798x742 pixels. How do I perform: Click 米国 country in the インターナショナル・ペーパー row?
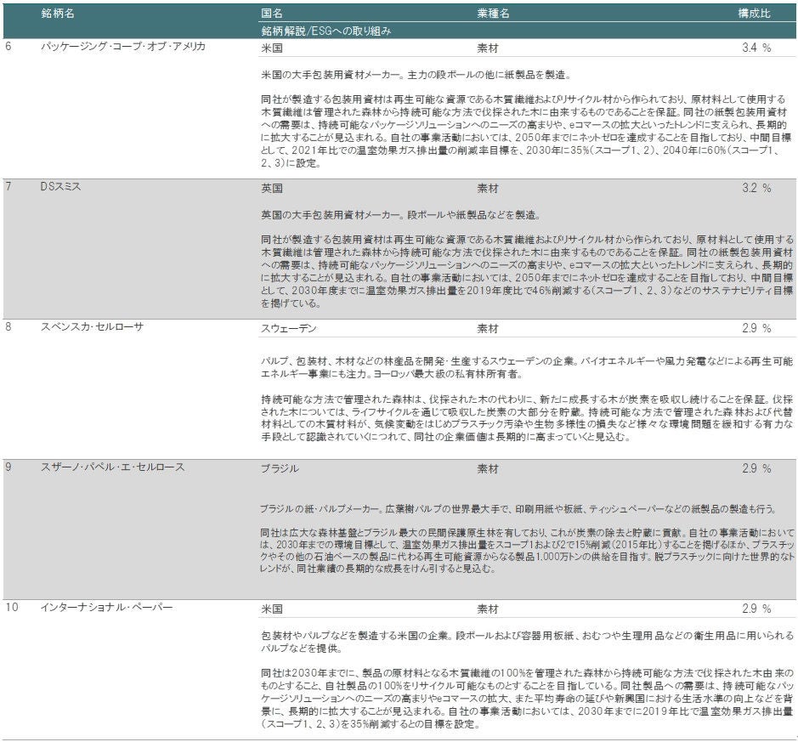click(x=272, y=609)
